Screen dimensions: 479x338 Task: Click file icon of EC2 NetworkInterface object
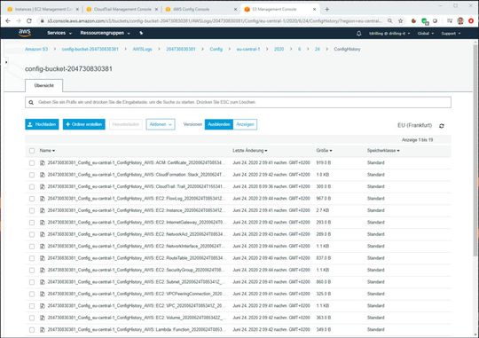tap(43, 247)
